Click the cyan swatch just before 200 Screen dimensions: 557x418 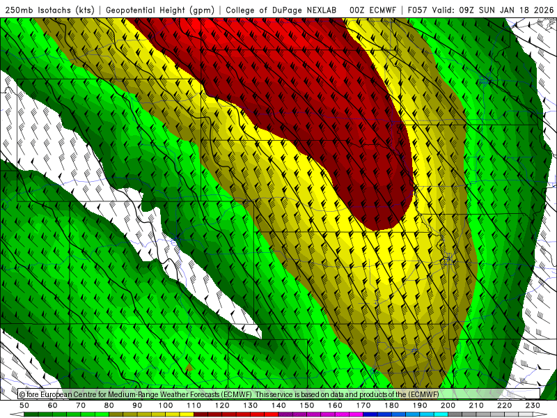(441, 415)
